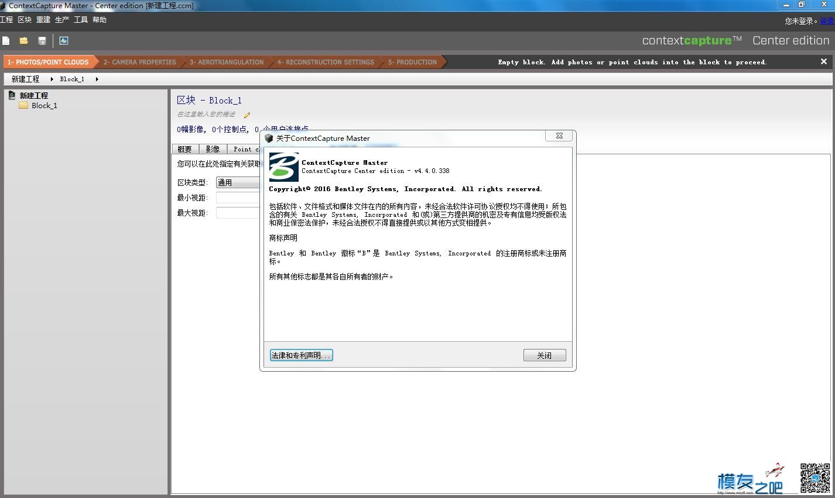Click the ContextCapture Master bold title in dialog
The height and width of the screenshot is (498, 835).
click(x=344, y=163)
